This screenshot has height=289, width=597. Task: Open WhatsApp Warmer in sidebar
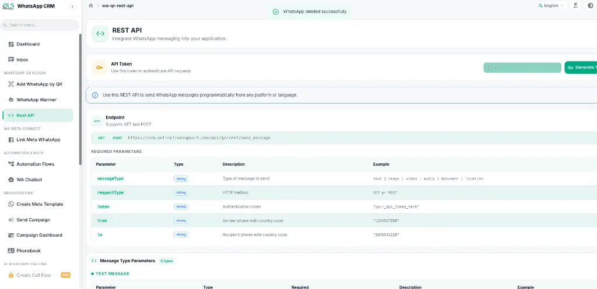(x=38, y=100)
